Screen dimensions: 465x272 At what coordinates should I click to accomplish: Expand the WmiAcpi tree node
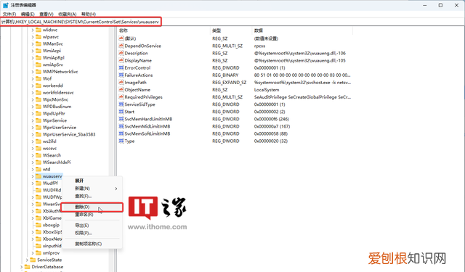pos(33,51)
